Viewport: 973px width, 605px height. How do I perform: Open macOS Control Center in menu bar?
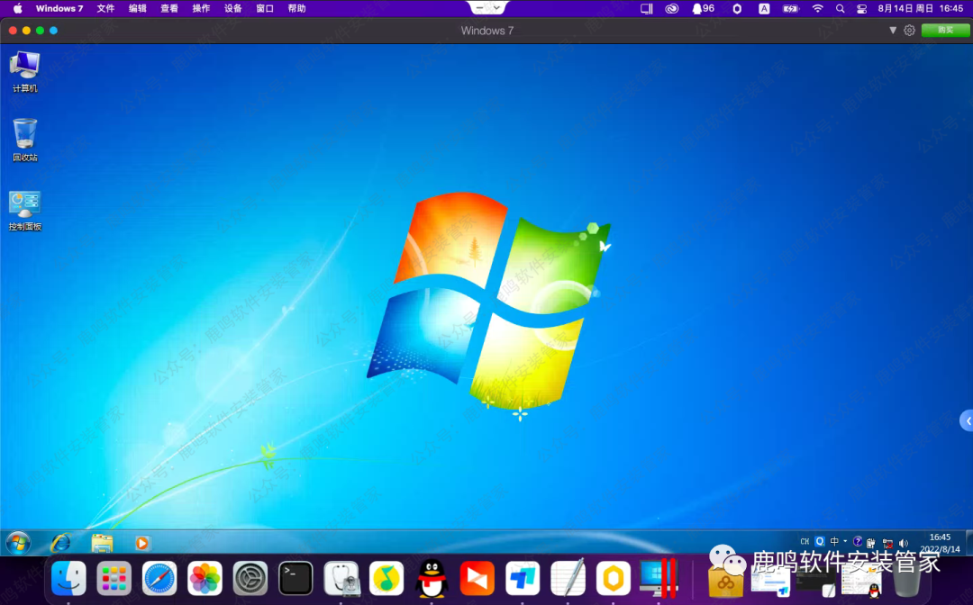pos(861,8)
